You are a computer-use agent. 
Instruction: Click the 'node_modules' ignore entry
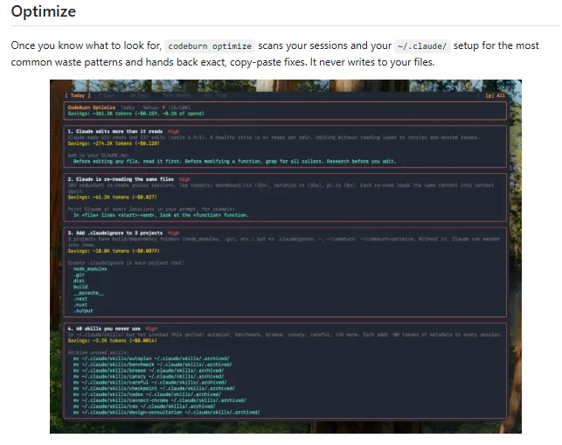(90, 269)
